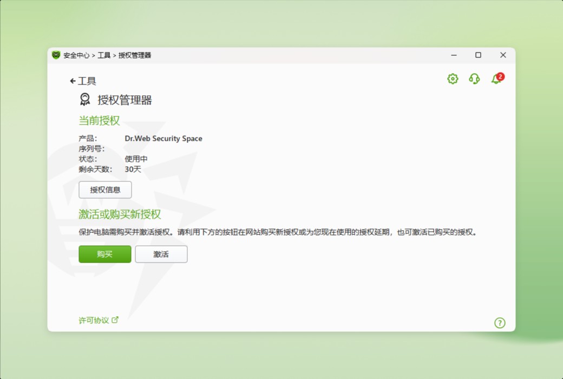This screenshot has height=379, width=563.
Task: Open the 许可协议 license agreement link
Action: tap(93, 319)
